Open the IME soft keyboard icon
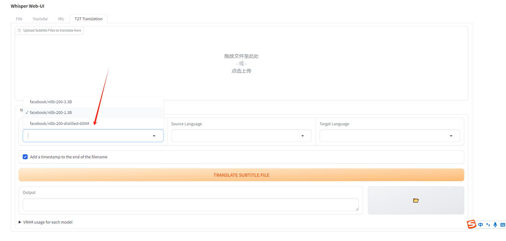The height and width of the screenshot is (241, 506). (503, 225)
